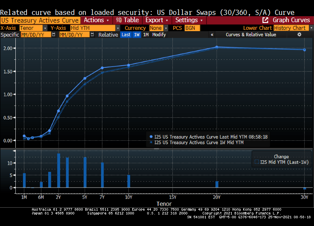Open the Actions menu

tap(96, 20)
